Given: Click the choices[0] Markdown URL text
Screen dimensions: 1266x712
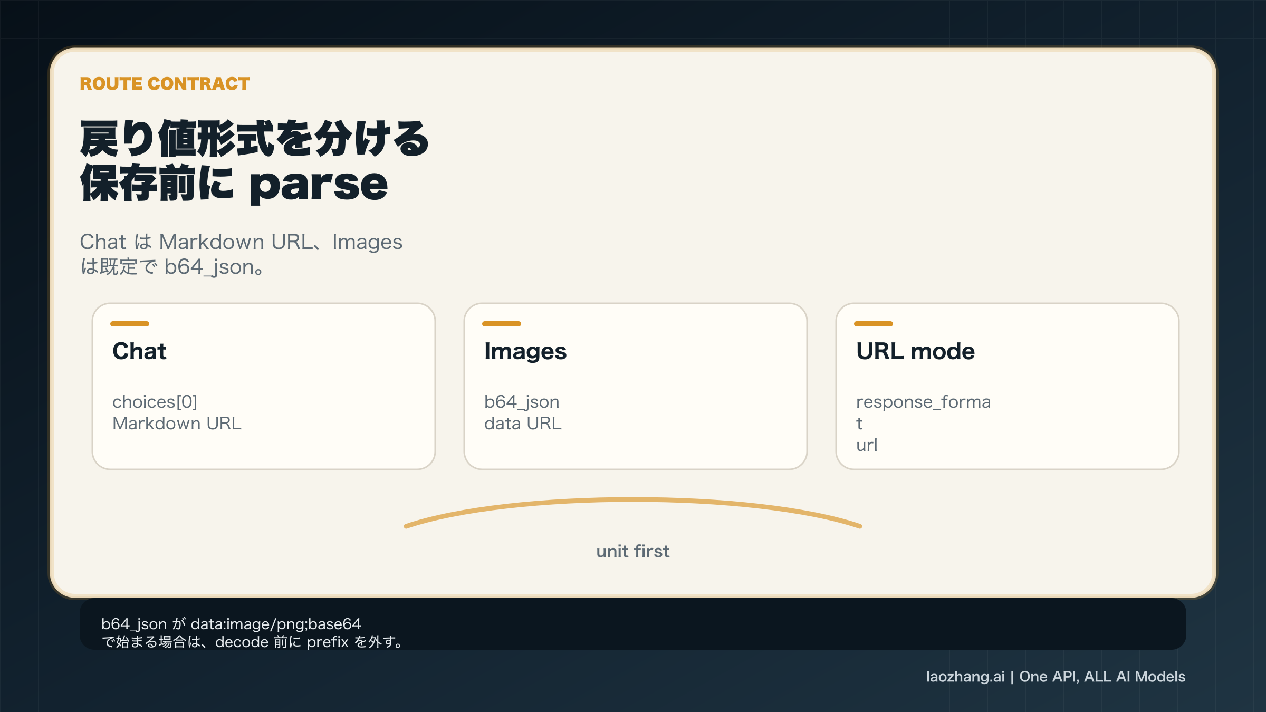Looking at the screenshot, I should 177,412.
